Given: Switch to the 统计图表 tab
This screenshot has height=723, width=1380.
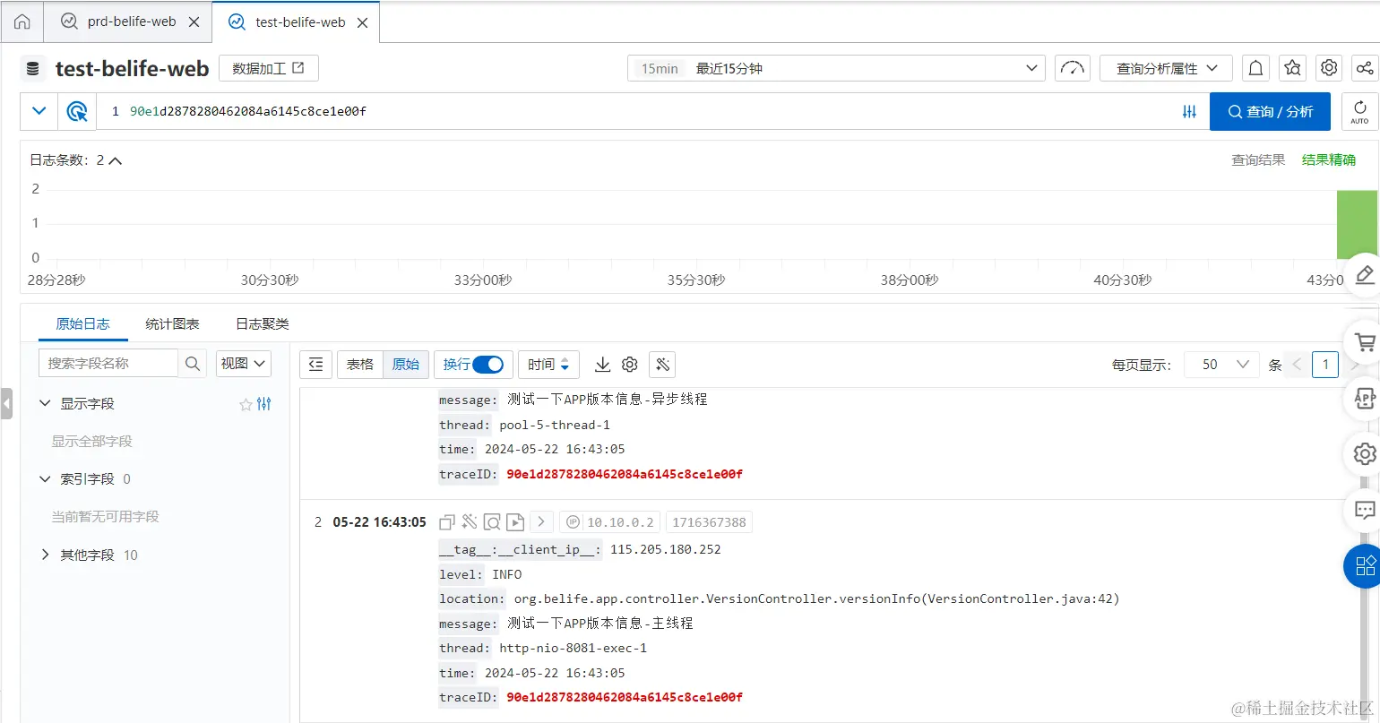Looking at the screenshot, I should pos(172,323).
